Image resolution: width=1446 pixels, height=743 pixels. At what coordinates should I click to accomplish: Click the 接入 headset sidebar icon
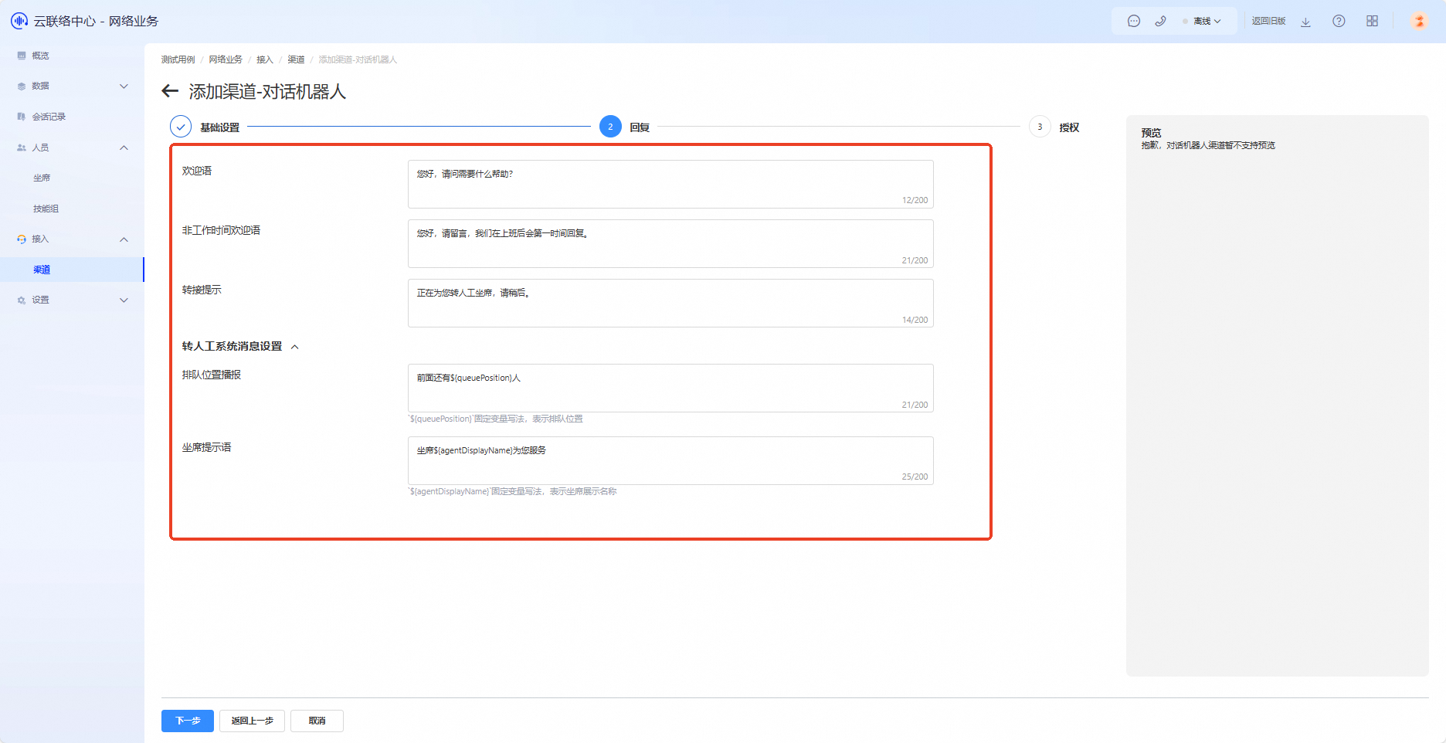[x=22, y=239]
